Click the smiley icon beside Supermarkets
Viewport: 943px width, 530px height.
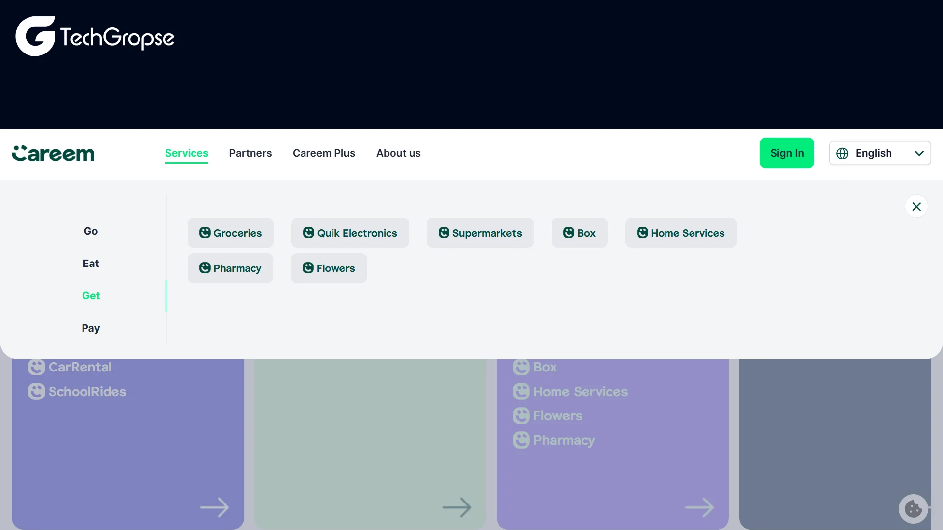(444, 233)
